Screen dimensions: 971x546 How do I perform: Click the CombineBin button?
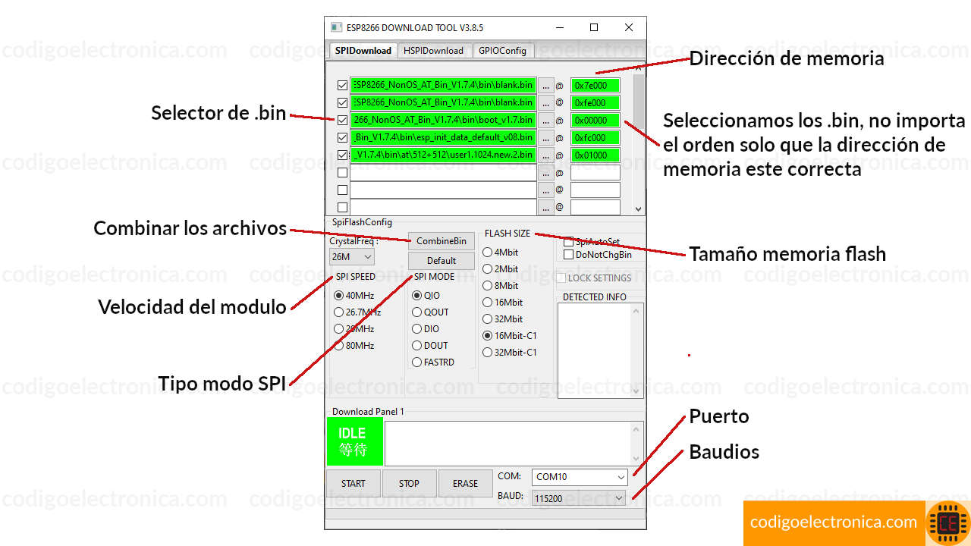coord(442,241)
